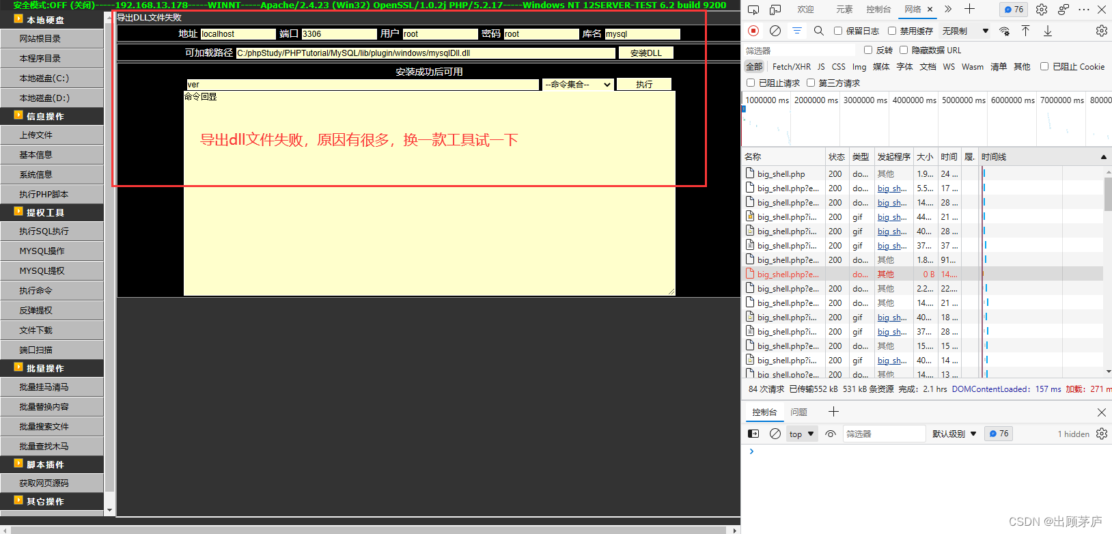The height and width of the screenshot is (534, 1112).
Task: Enable 保留日志 checkbox
Action: [x=838, y=31]
